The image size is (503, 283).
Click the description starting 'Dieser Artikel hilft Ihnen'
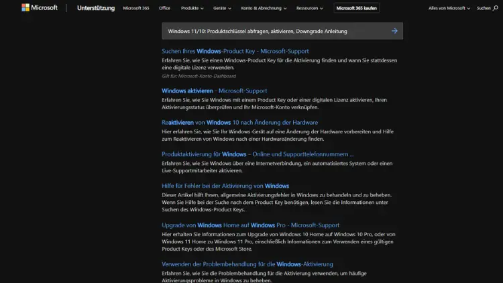[276, 203]
